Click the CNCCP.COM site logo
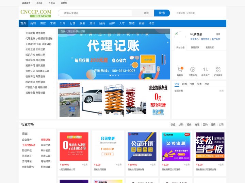The width and height of the screenshot is (245, 183). 36,13
